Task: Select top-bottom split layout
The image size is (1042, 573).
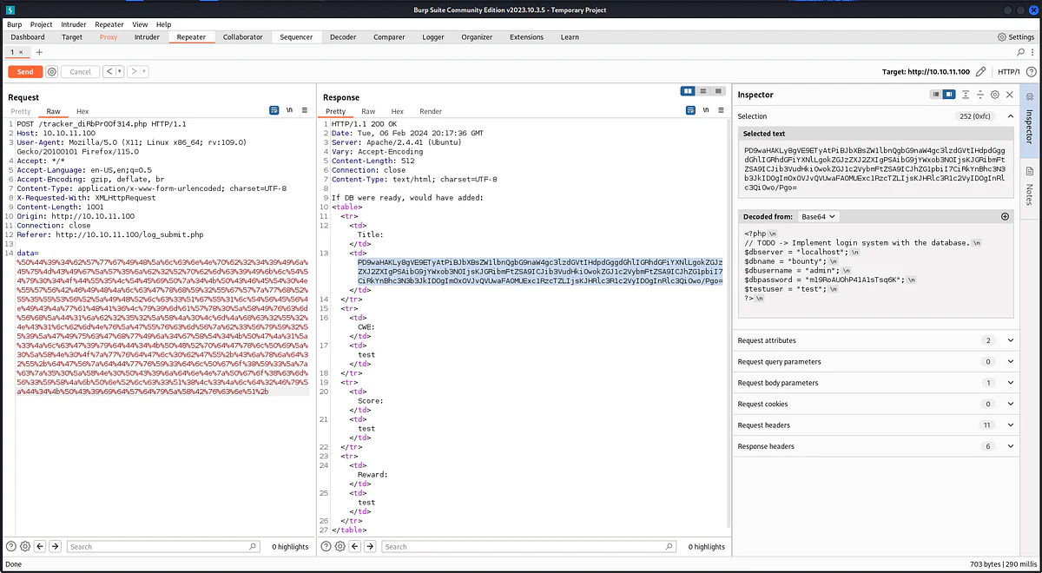Action: pos(703,91)
